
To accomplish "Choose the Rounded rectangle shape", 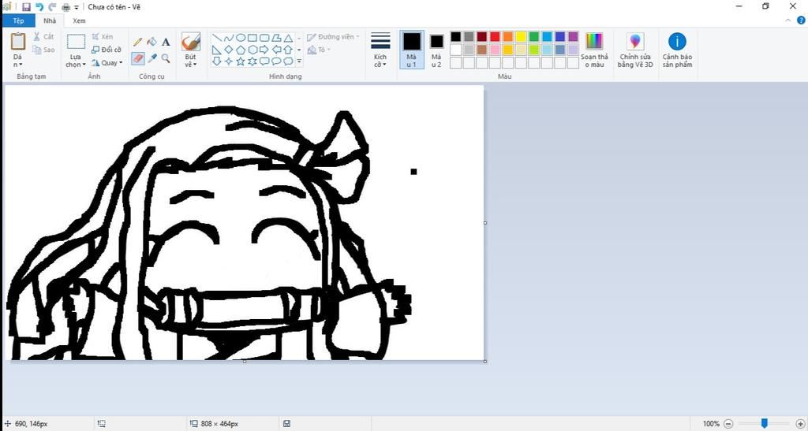I will 264,38.
